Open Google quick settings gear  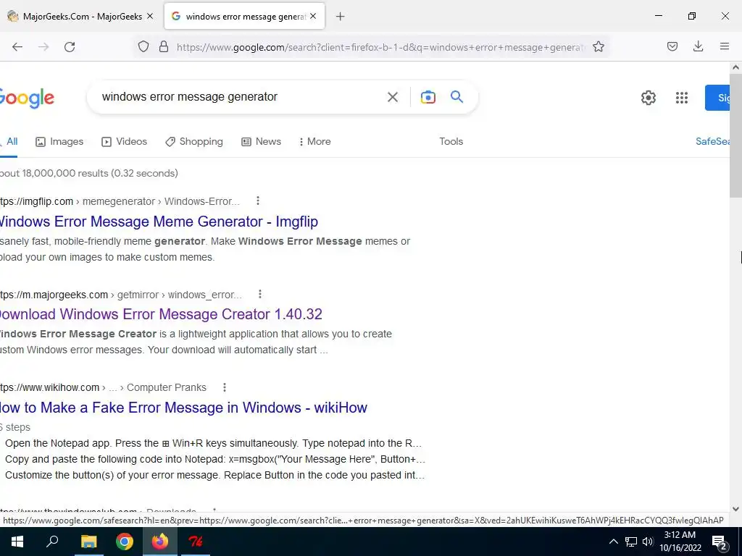pyautogui.click(x=649, y=98)
